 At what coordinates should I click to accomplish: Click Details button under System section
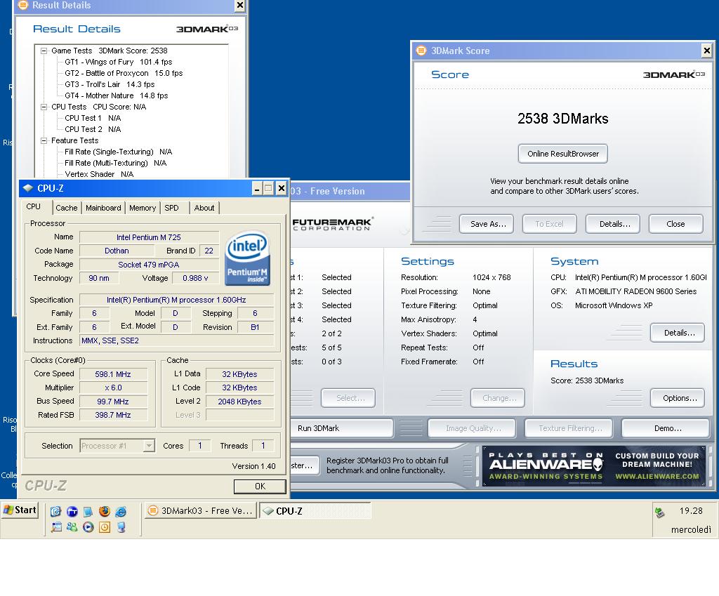(x=678, y=333)
